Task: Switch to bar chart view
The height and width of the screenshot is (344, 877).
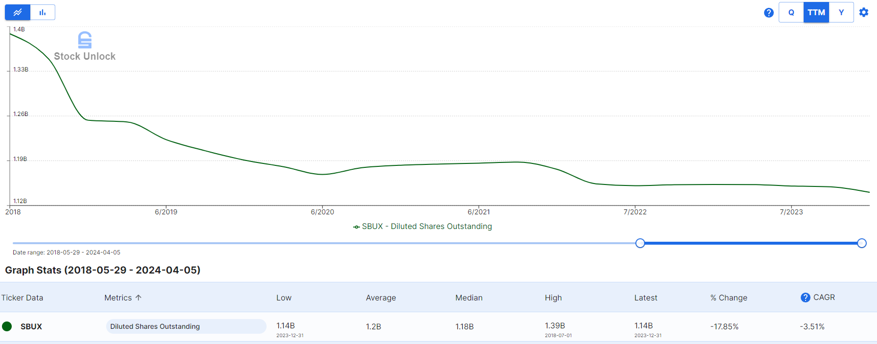Action: 43,12
